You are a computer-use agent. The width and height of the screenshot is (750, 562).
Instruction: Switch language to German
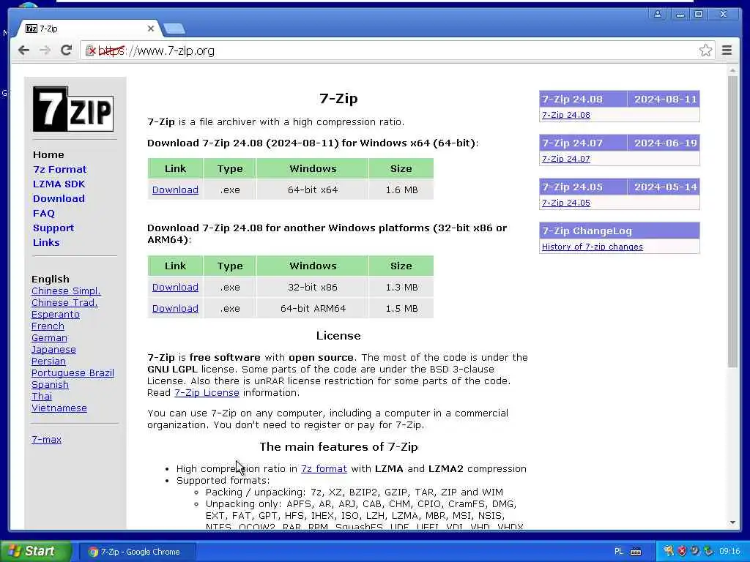(49, 338)
